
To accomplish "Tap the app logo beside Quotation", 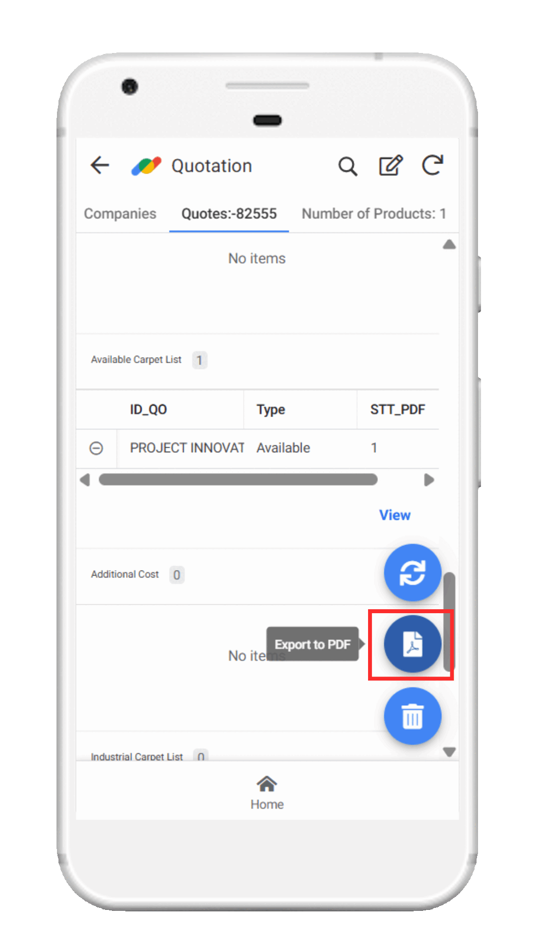I will [146, 166].
